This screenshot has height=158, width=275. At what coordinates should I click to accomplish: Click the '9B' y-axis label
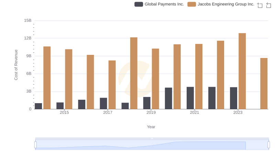[29, 56]
